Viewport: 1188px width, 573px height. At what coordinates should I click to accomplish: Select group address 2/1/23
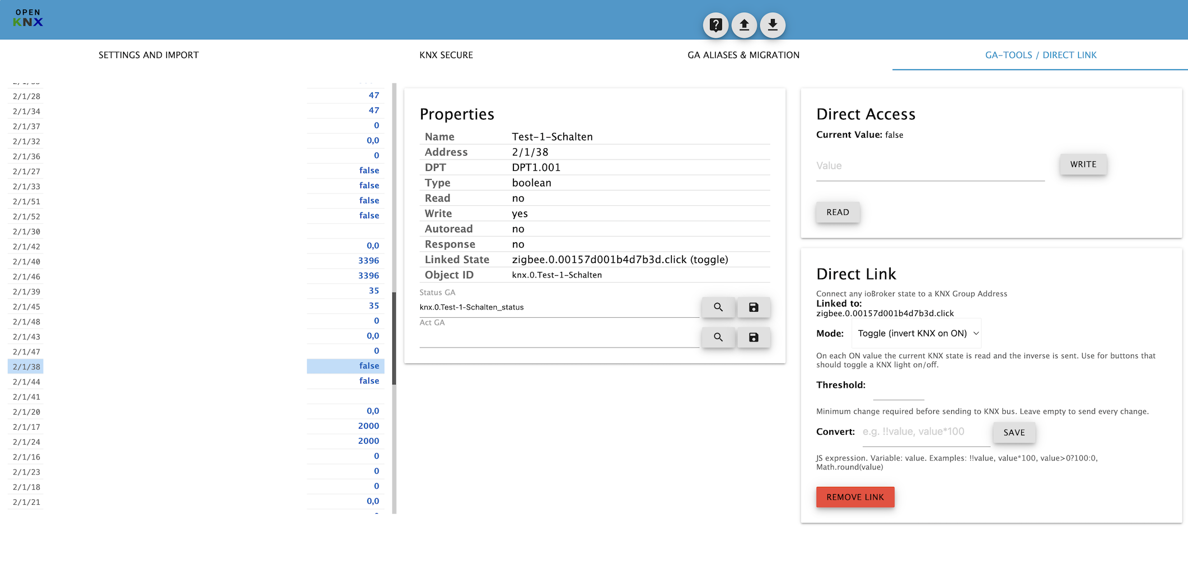coord(26,472)
